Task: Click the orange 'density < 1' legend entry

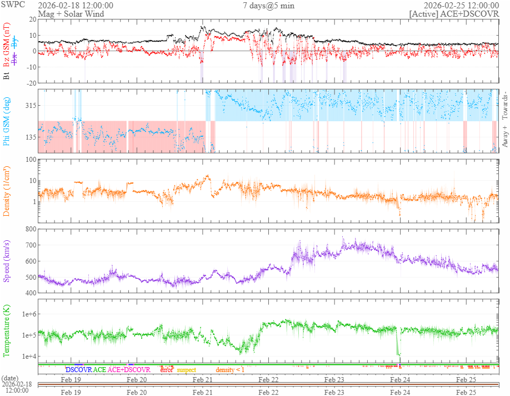Action: point(229,370)
